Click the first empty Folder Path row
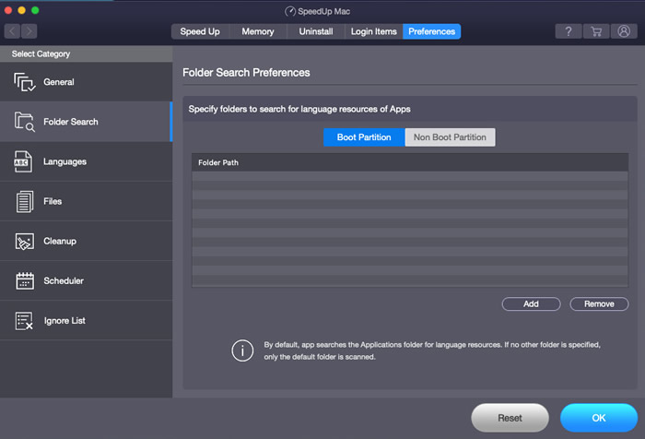The image size is (645, 439). pyautogui.click(x=410, y=176)
